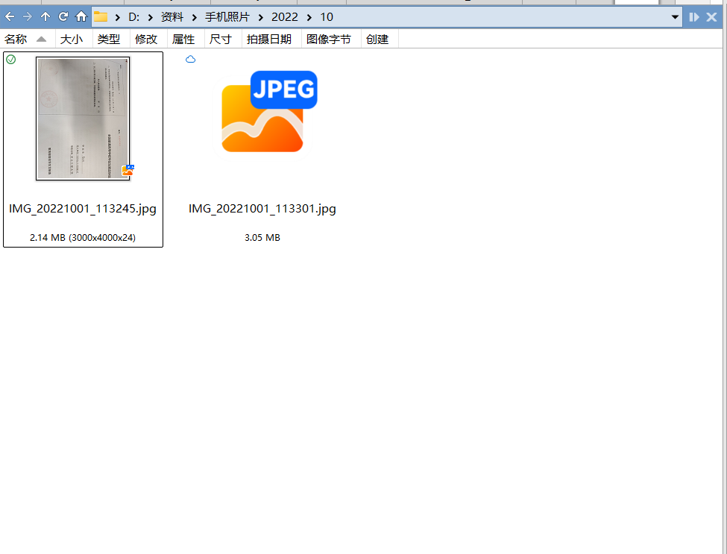
Task: Click the blue cloud status badge
Action: pyautogui.click(x=191, y=60)
